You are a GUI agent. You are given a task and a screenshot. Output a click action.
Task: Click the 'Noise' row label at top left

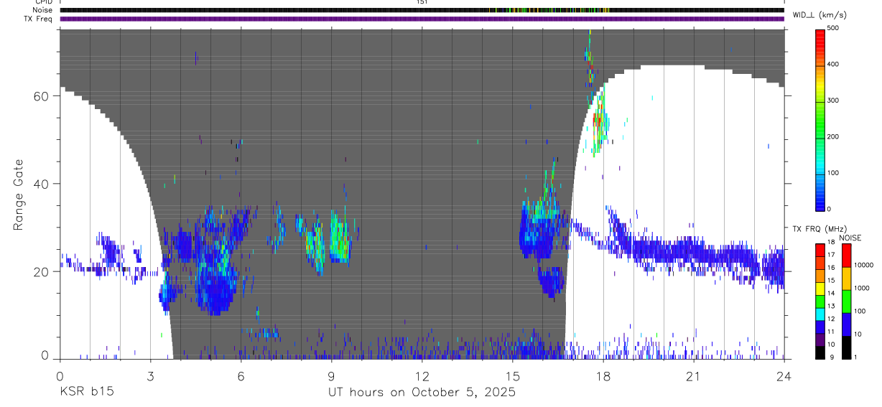coord(44,10)
